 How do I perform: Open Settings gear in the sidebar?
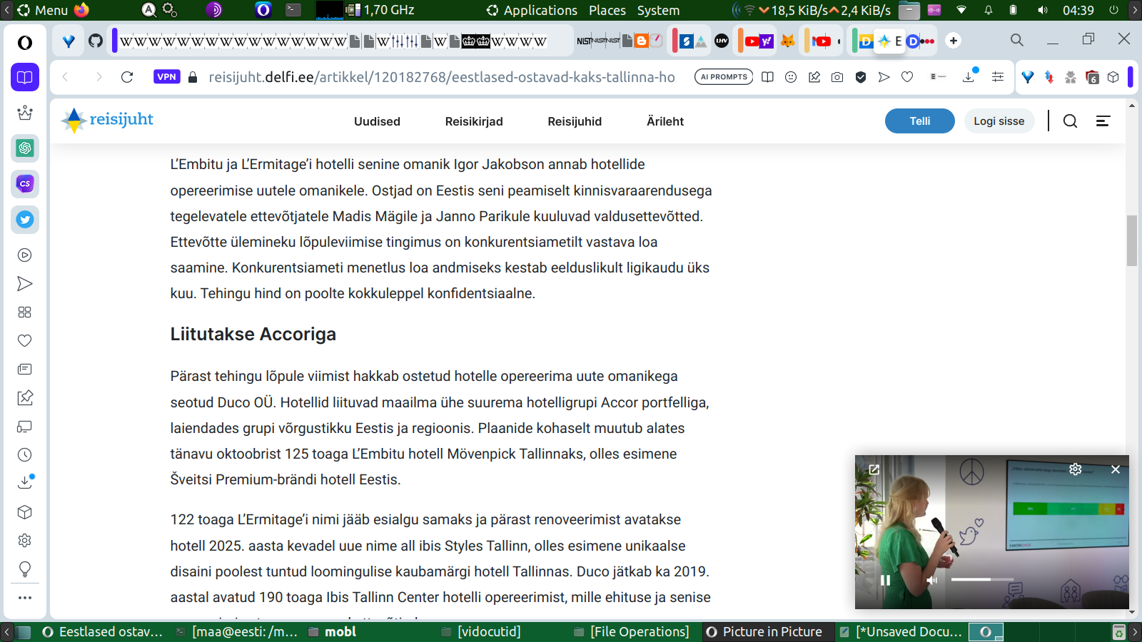coord(25,541)
